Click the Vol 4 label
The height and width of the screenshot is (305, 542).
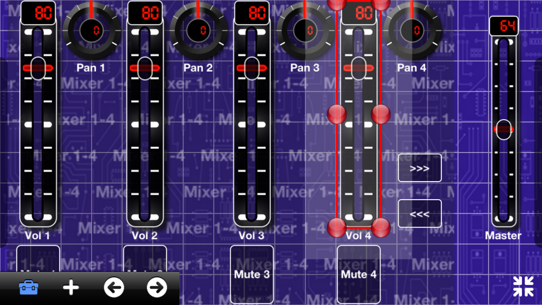(x=358, y=236)
